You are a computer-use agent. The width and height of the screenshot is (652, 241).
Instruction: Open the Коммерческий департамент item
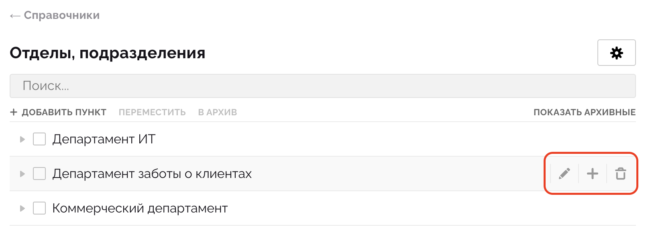tap(140, 208)
